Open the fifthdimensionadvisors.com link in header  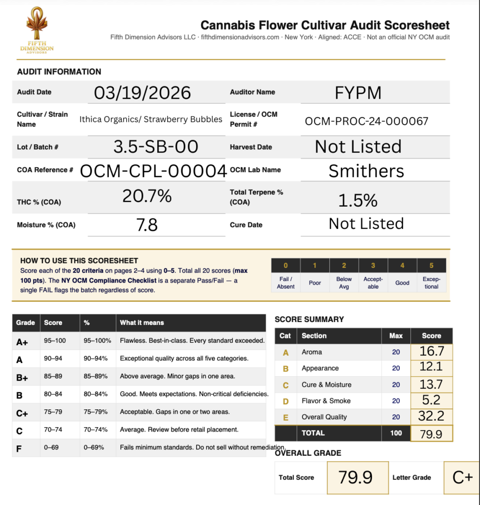[x=240, y=37]
